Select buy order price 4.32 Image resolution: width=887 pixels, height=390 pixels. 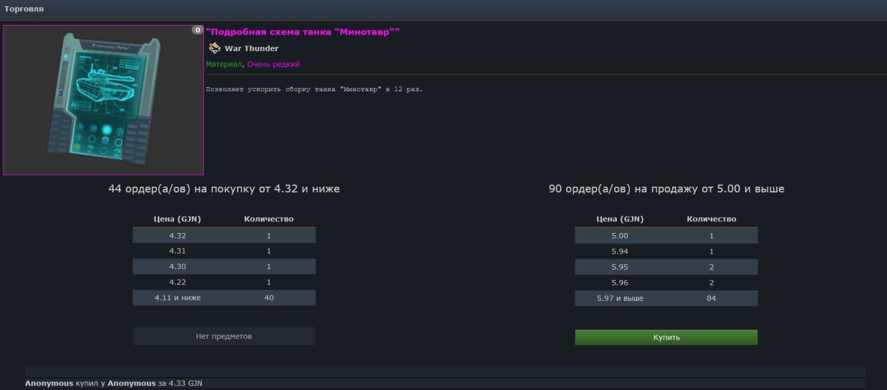[x=177, y=236]
